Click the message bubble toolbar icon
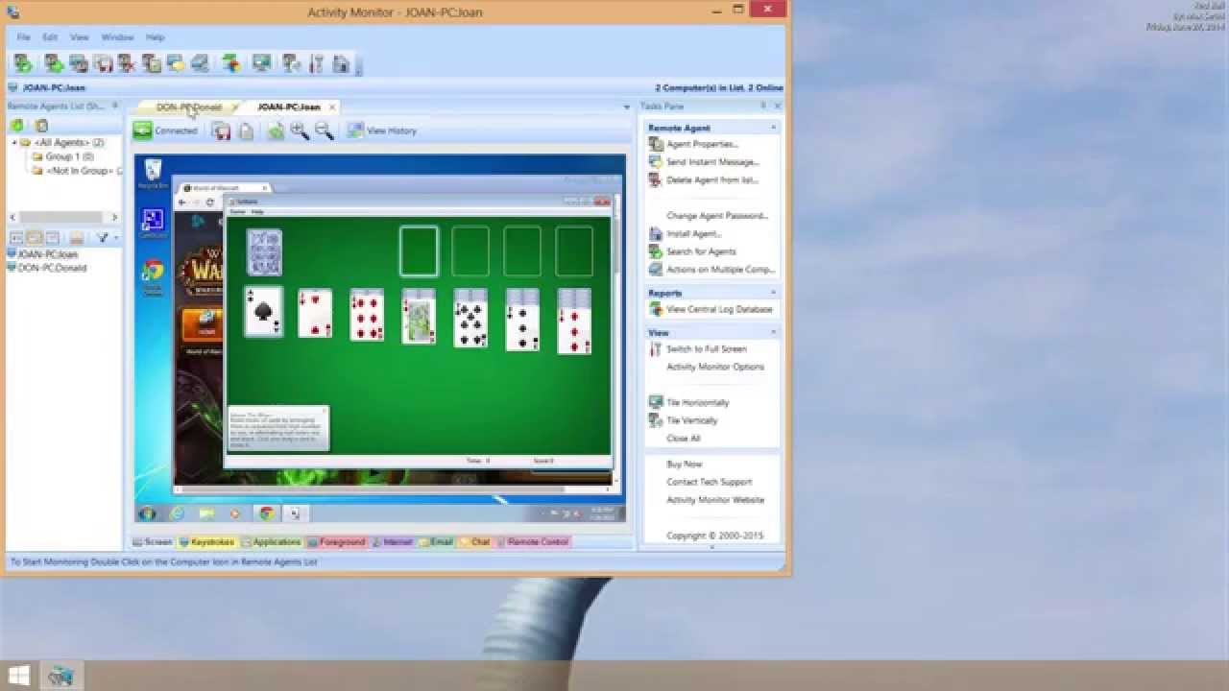The image size is (1229, 691). 176,63
